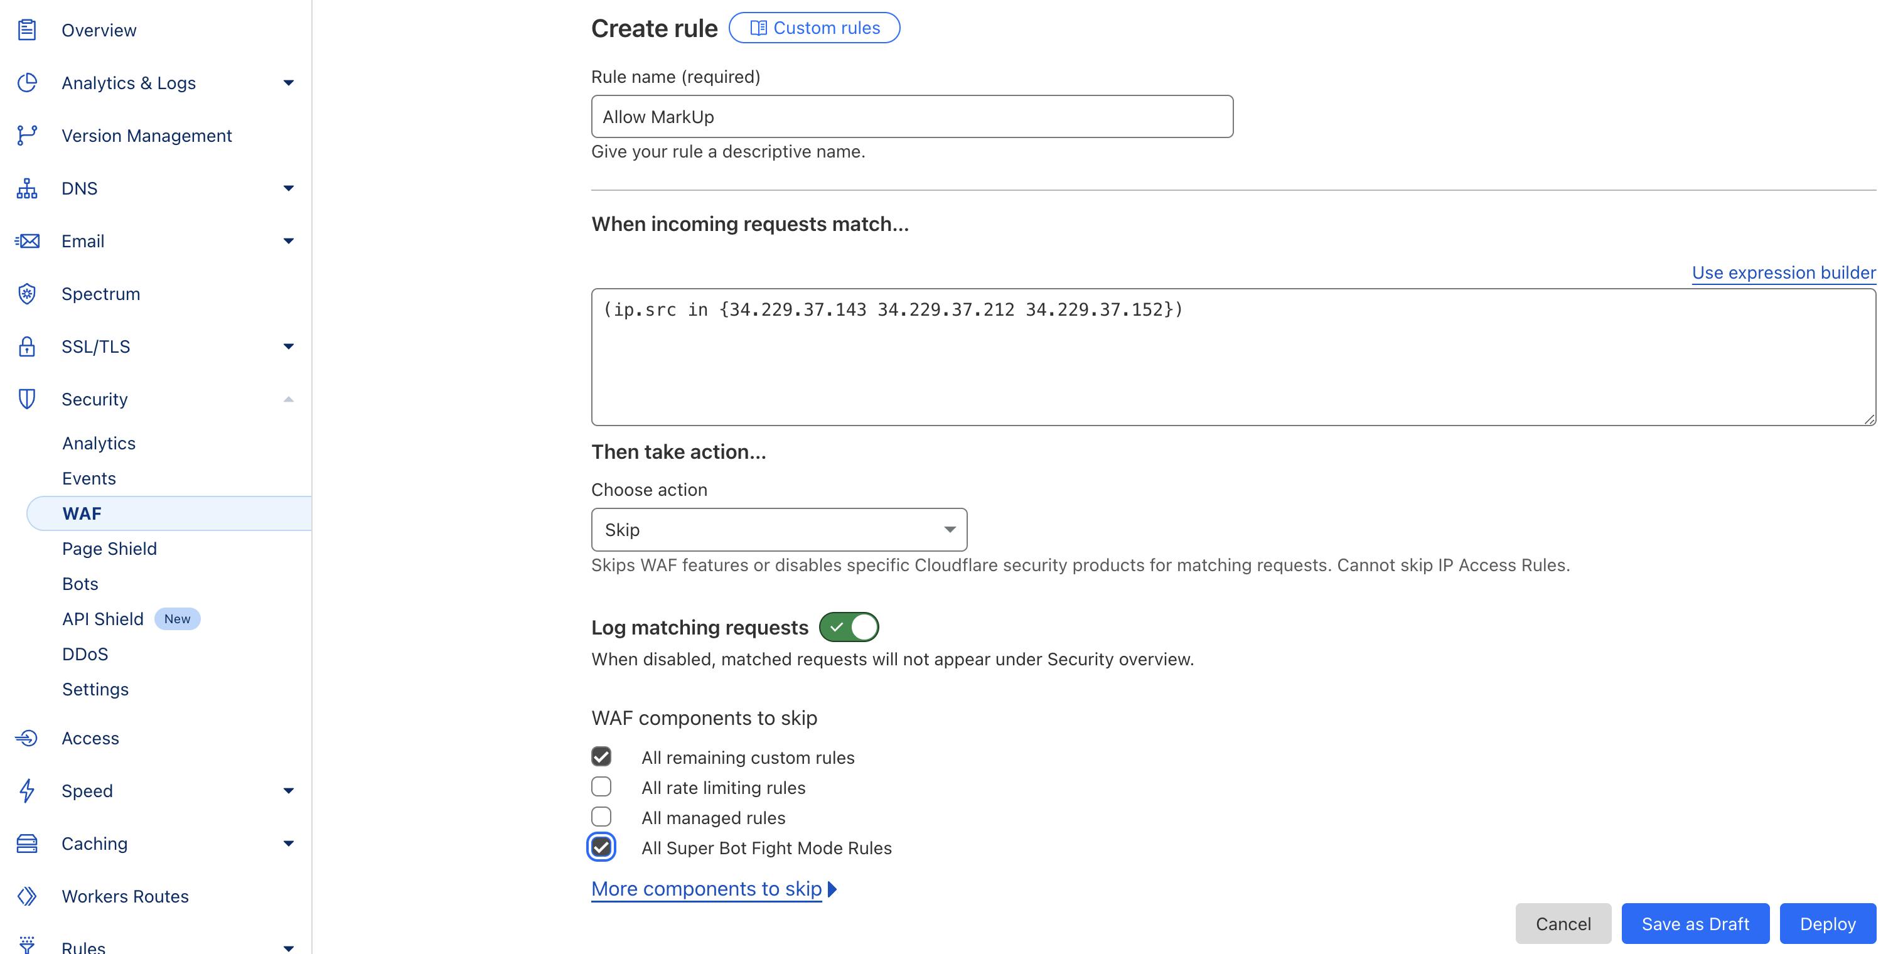The image size is (1898, 954).
Task: Expand More components to skip
Action: (713, 889)
